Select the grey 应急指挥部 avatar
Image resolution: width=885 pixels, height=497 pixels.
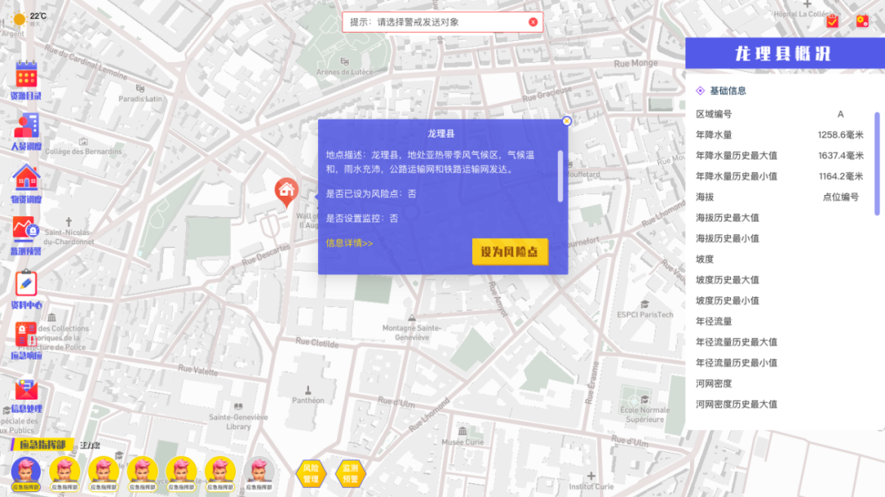[261, 472]
